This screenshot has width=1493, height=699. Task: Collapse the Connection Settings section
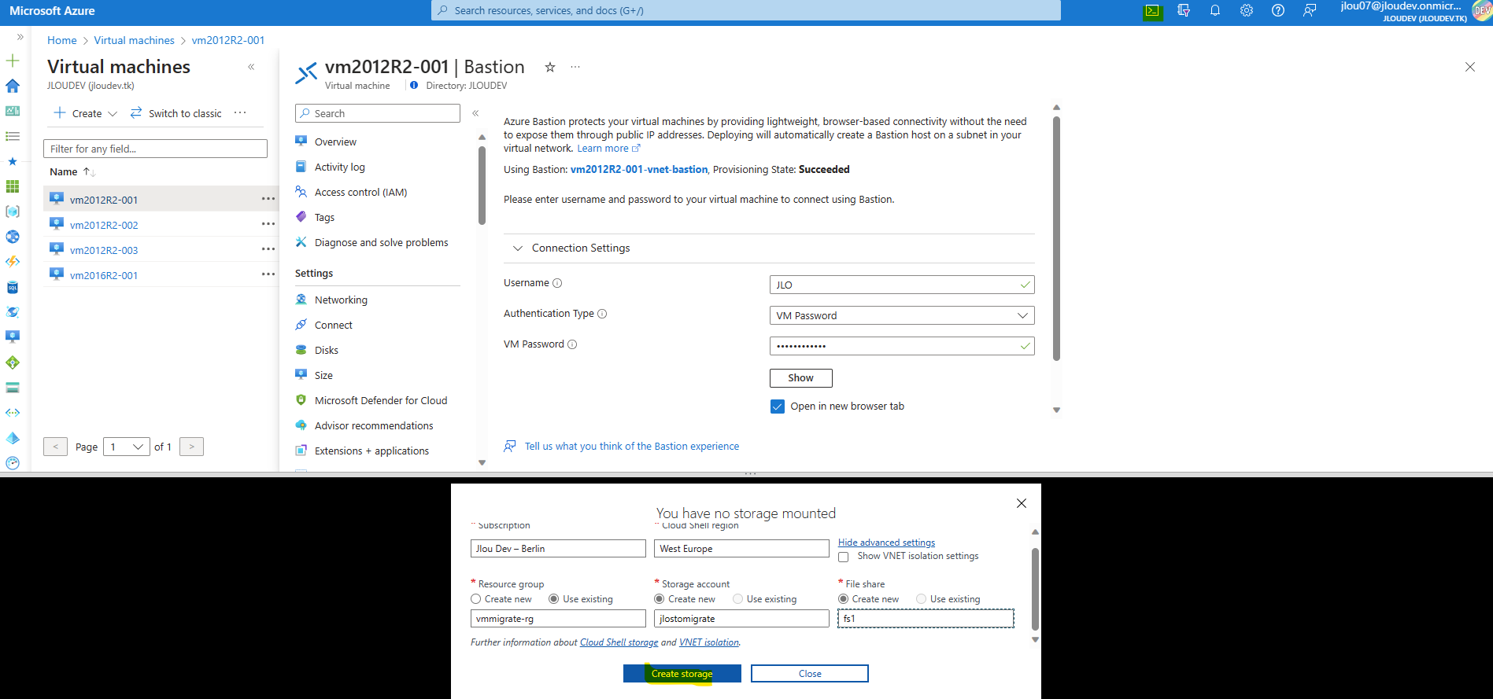pos(518,248)
